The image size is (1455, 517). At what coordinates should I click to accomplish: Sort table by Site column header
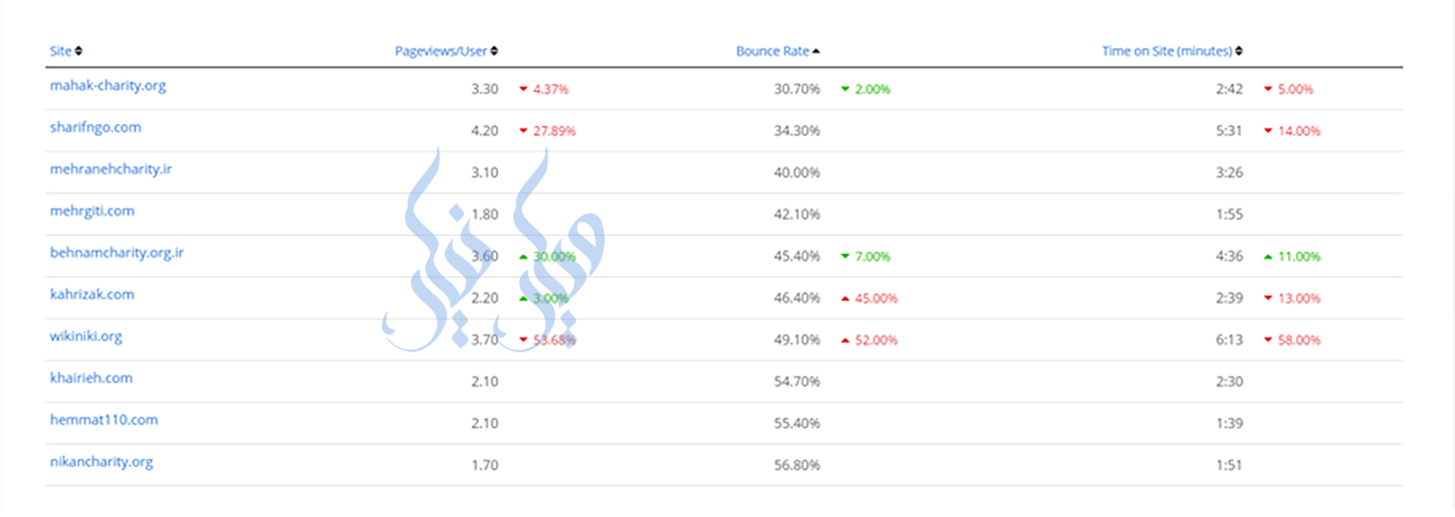(61, 51)
